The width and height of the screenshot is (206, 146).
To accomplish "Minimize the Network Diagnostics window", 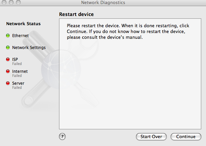I will 11,2.
